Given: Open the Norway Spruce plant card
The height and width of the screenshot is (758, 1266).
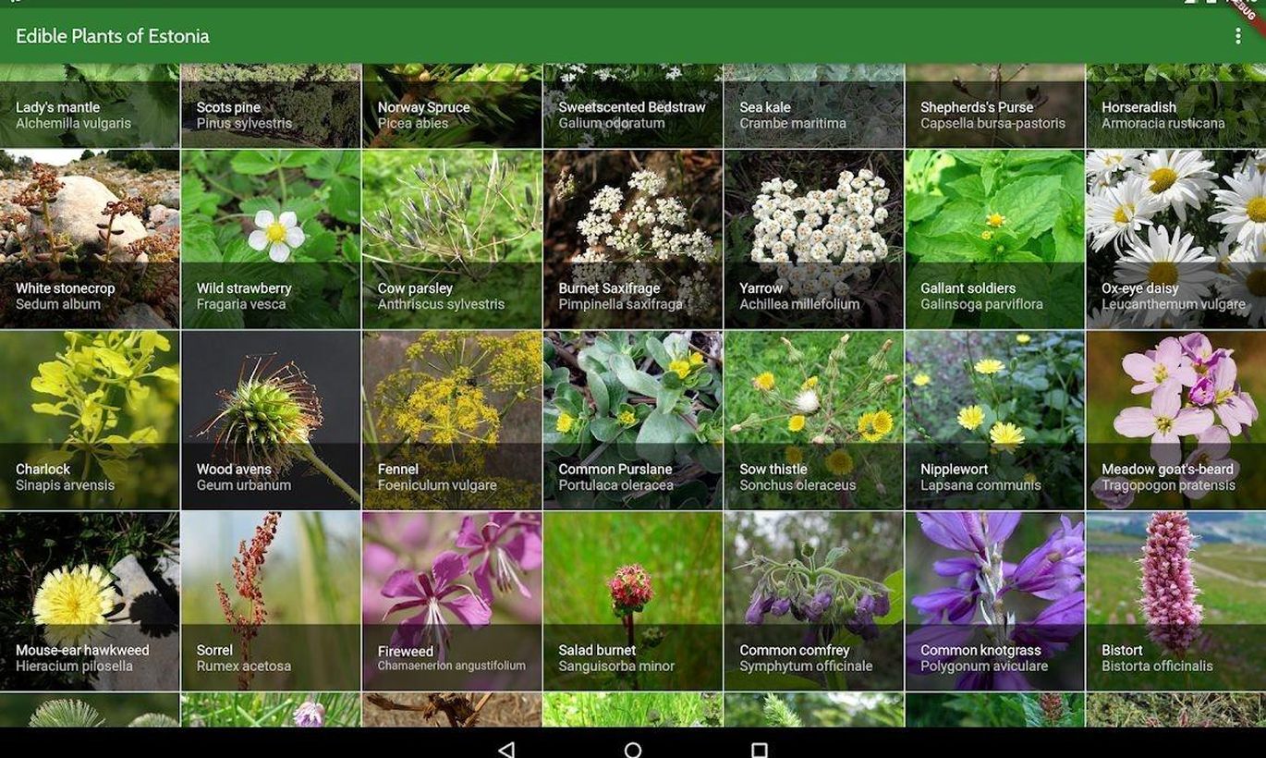Looking at the screenshot, I should (452, 105).
